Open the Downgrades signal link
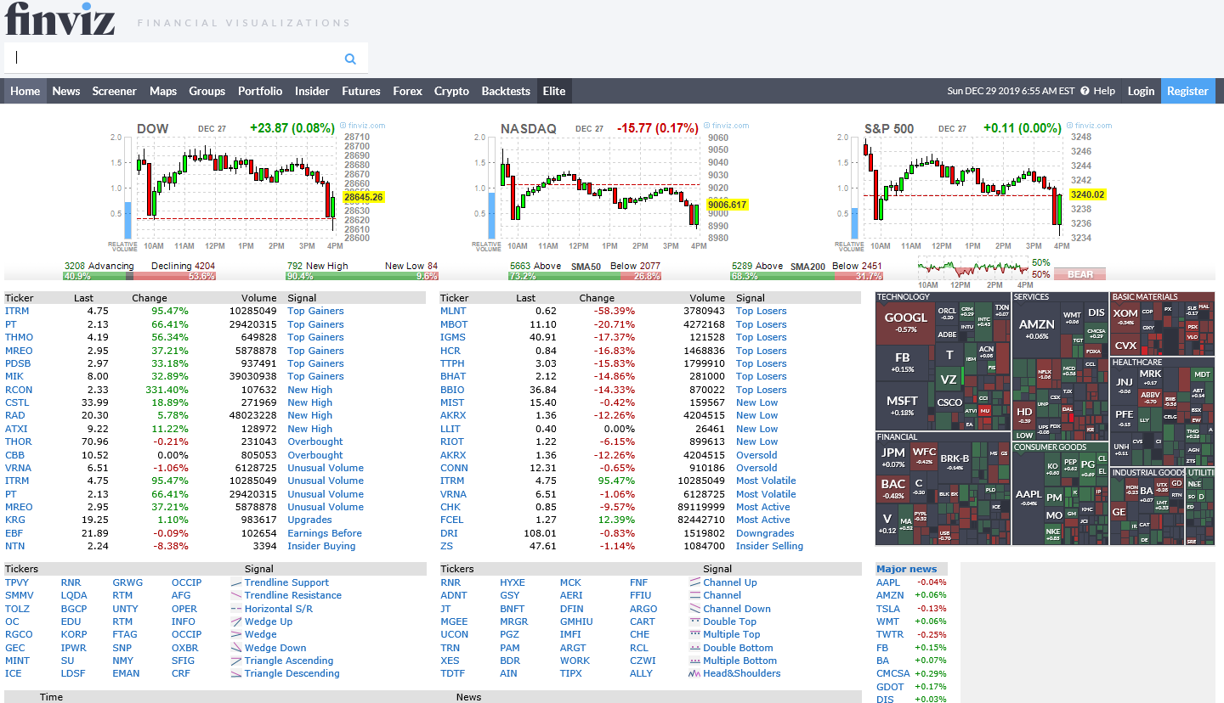Viewport: 1224px width, 703px height. (765, 533)
